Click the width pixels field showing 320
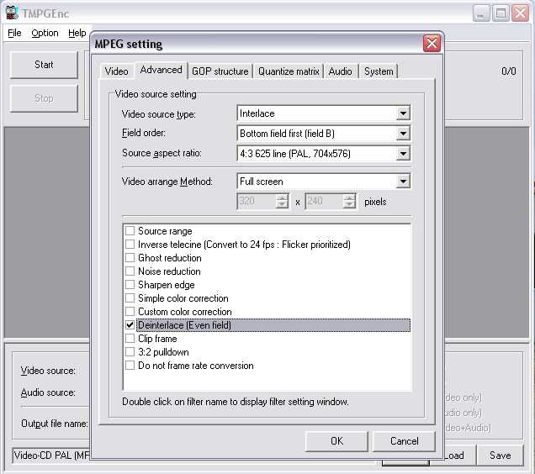 tap(257, 201)
